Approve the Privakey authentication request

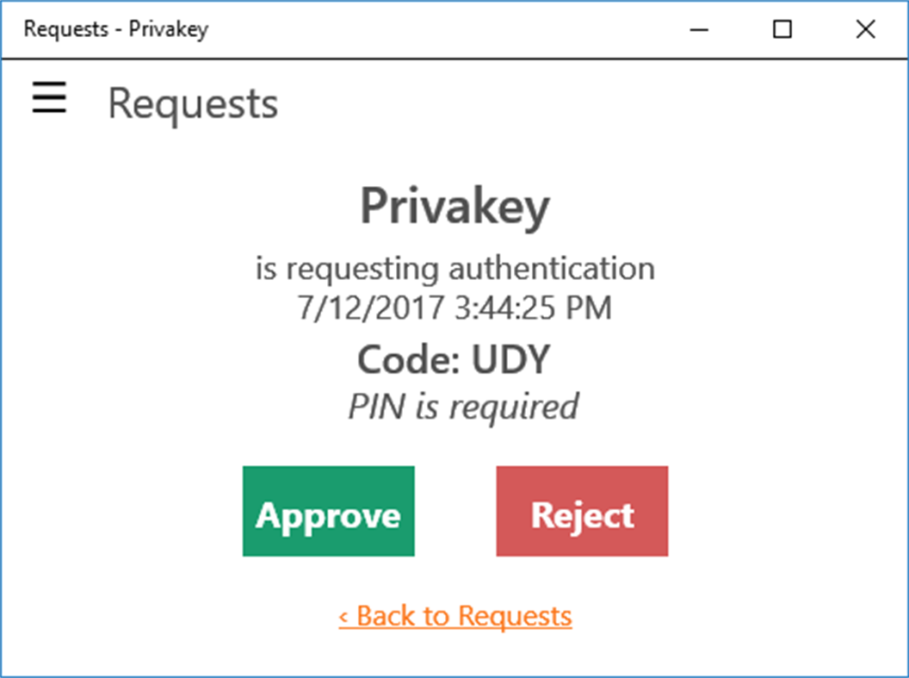[x=328, y=511]
